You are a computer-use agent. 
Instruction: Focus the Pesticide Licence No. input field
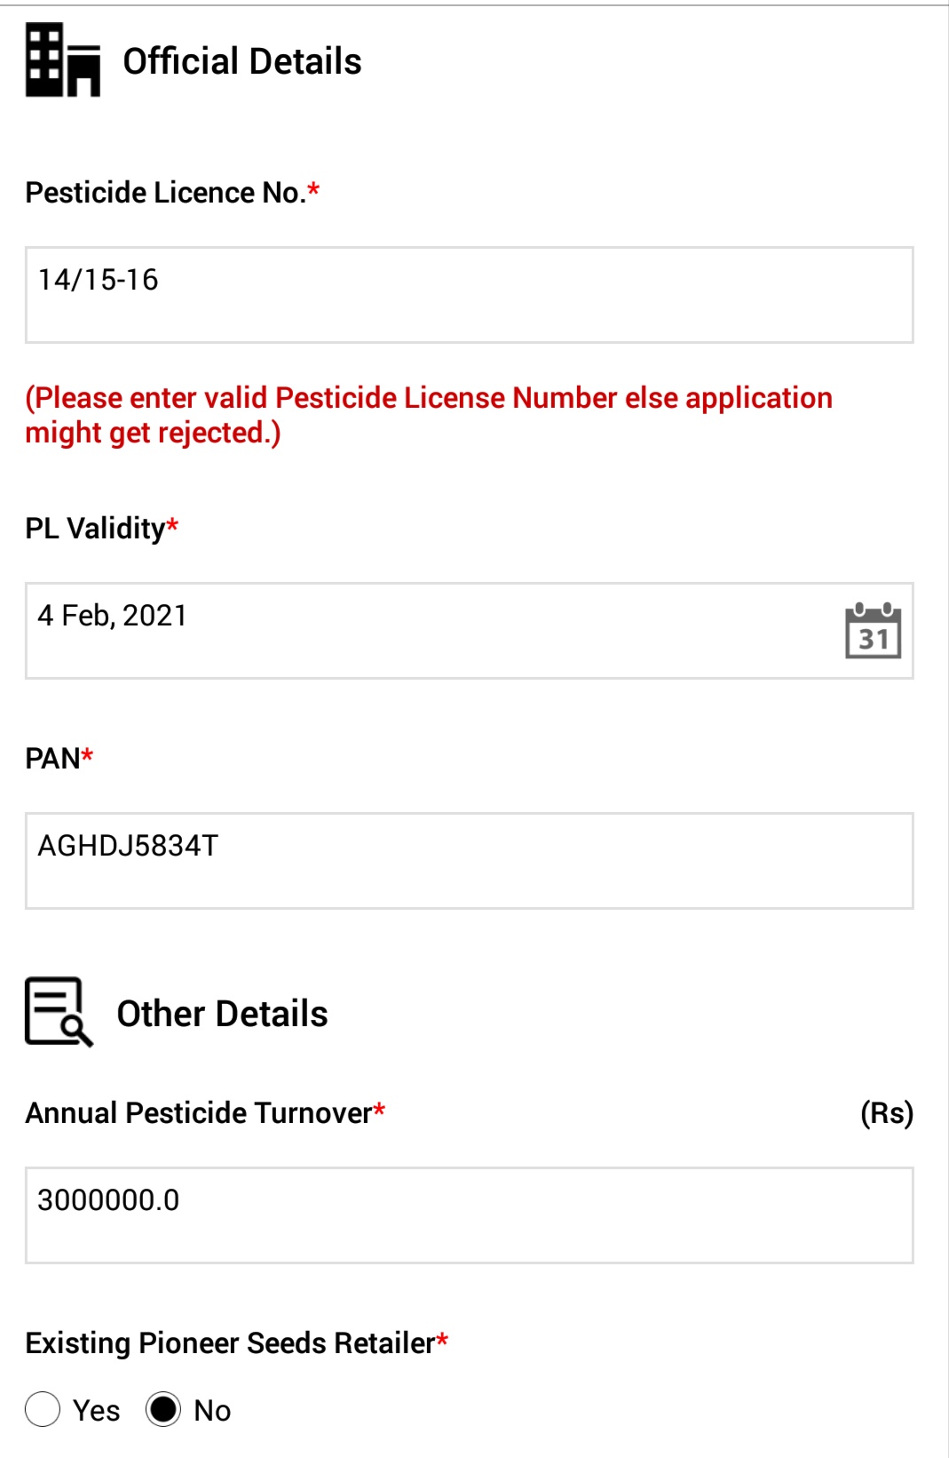(x=470, y=295)
